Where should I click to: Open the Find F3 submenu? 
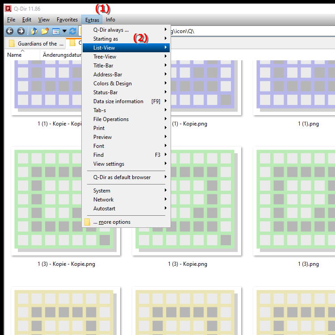[x=126, y=155]
